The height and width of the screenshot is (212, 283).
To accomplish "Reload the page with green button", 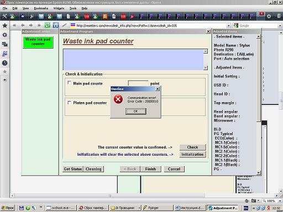I will [x=48, y=25].
